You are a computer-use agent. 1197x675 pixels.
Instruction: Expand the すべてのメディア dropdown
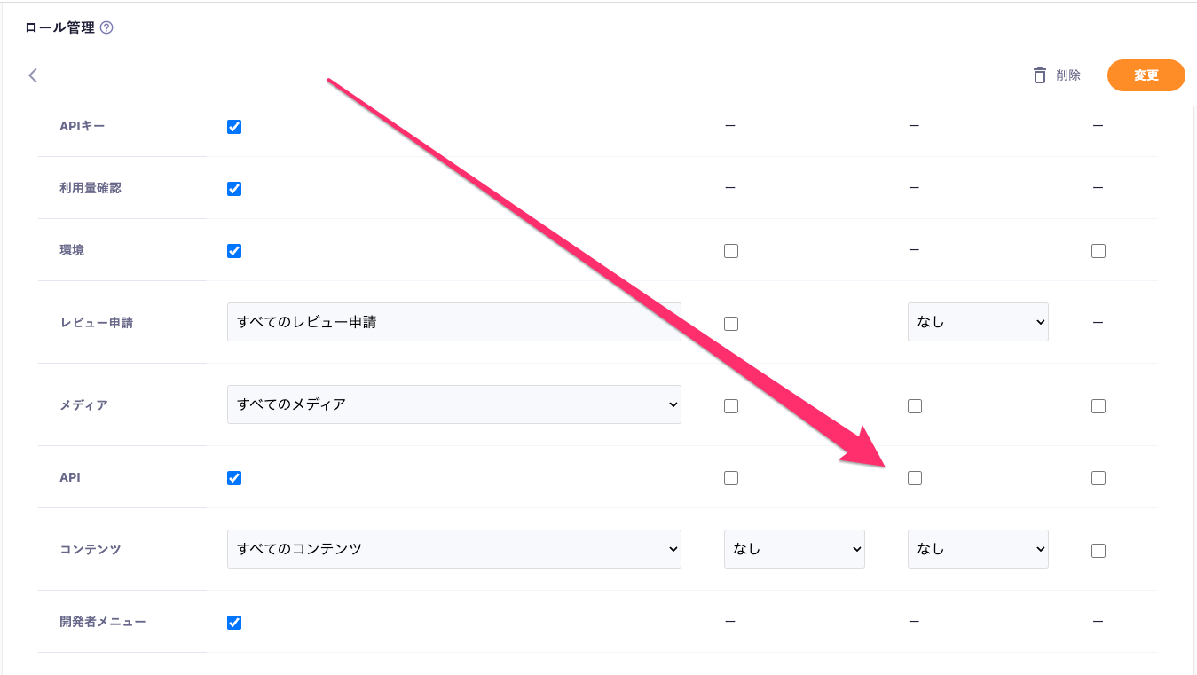[x=453, y=404]
